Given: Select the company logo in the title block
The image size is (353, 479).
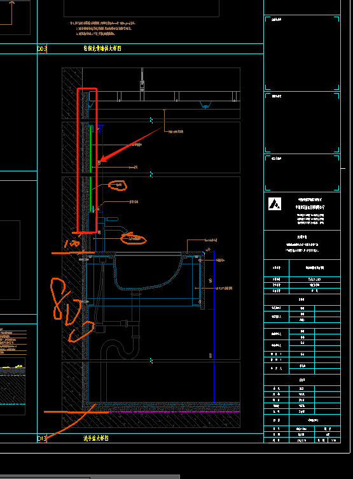Looking at the screenshot, I should click(x=275, y=204).
